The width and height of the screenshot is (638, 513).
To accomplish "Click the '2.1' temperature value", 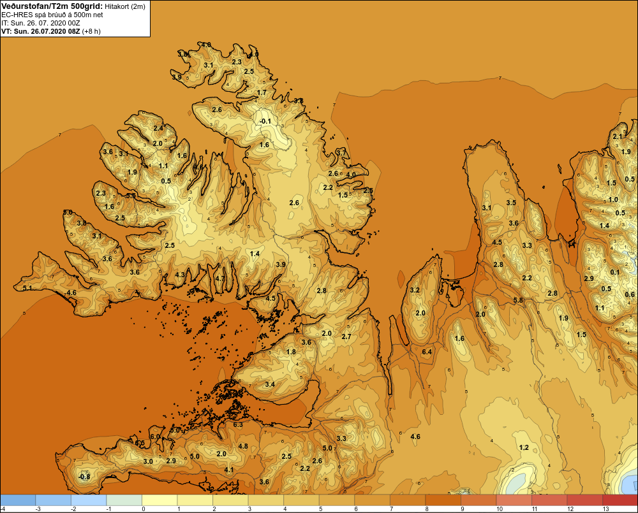I will (618, 136).
